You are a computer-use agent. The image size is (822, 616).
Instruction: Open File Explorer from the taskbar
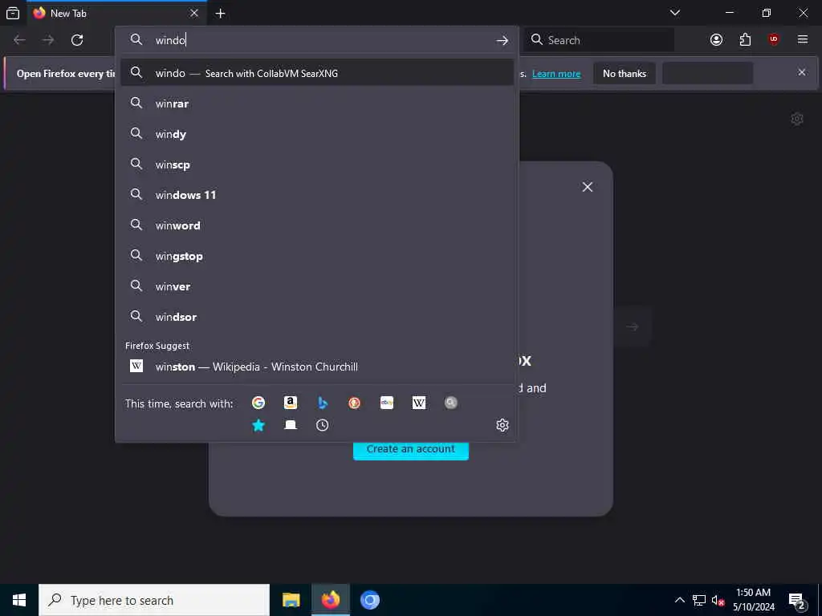(291, 600)
